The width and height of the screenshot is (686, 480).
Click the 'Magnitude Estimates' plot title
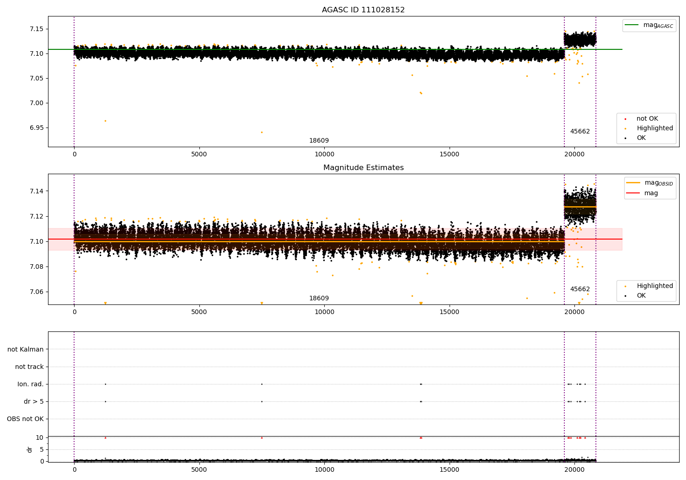point(363,168)
